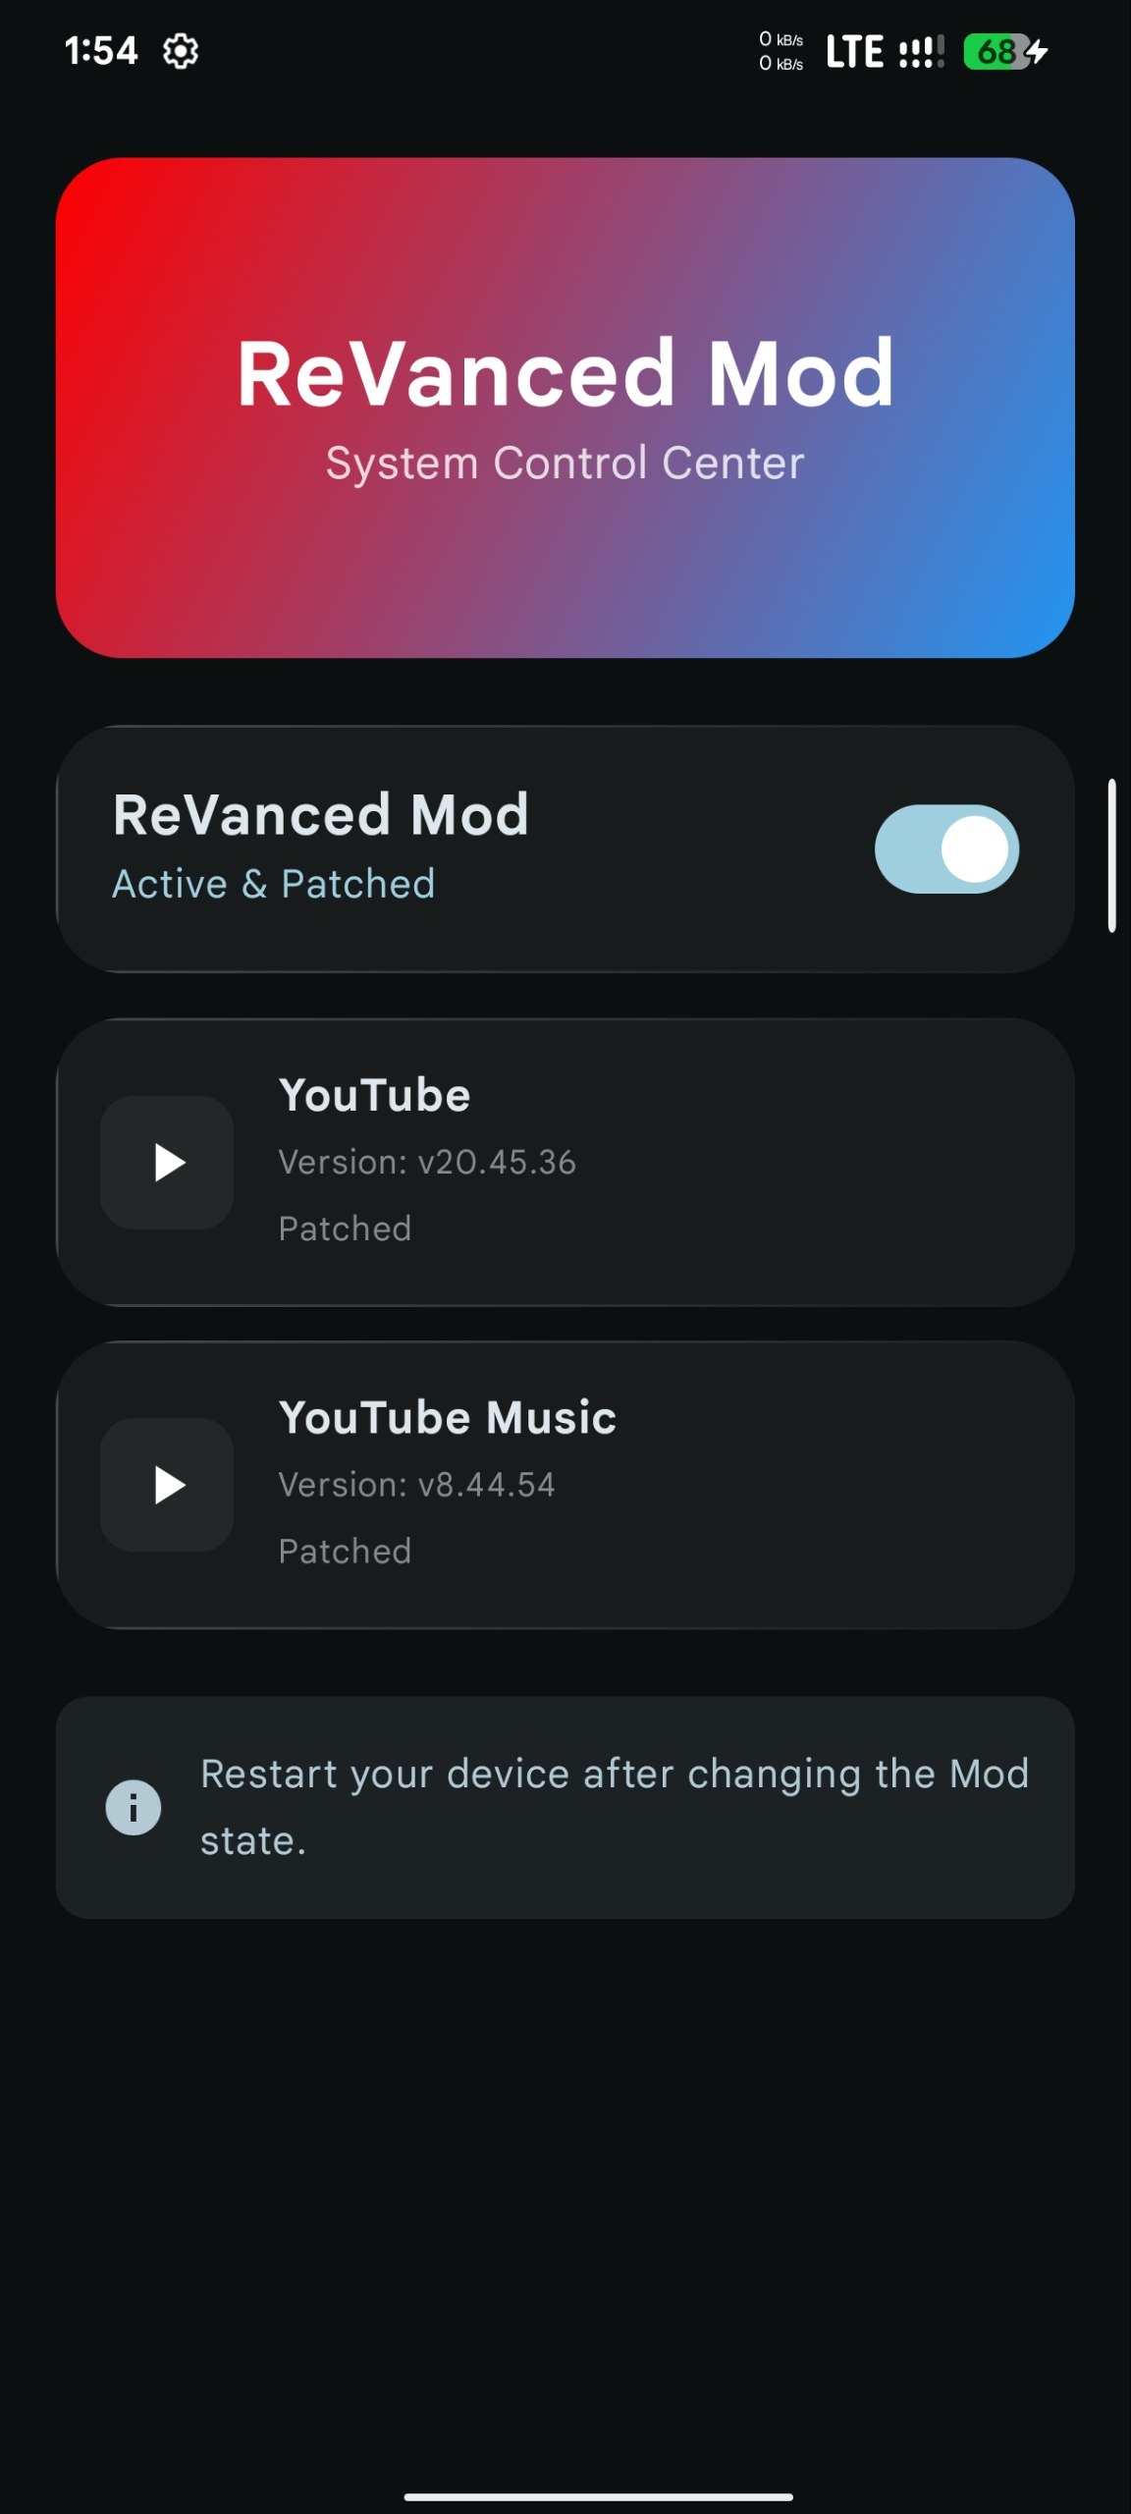Open the YouTube Music card title
Image resolution: width=1131 pixels, height=2514 pixels.
tap(448, 1417)
